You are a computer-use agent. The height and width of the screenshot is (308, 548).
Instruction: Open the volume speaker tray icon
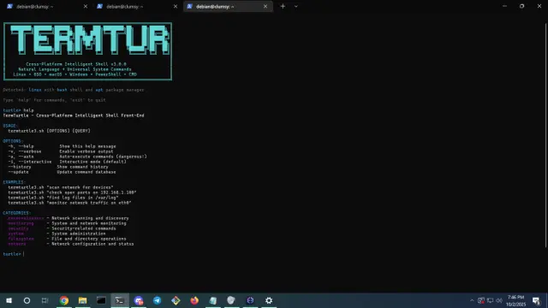[499, 300]
